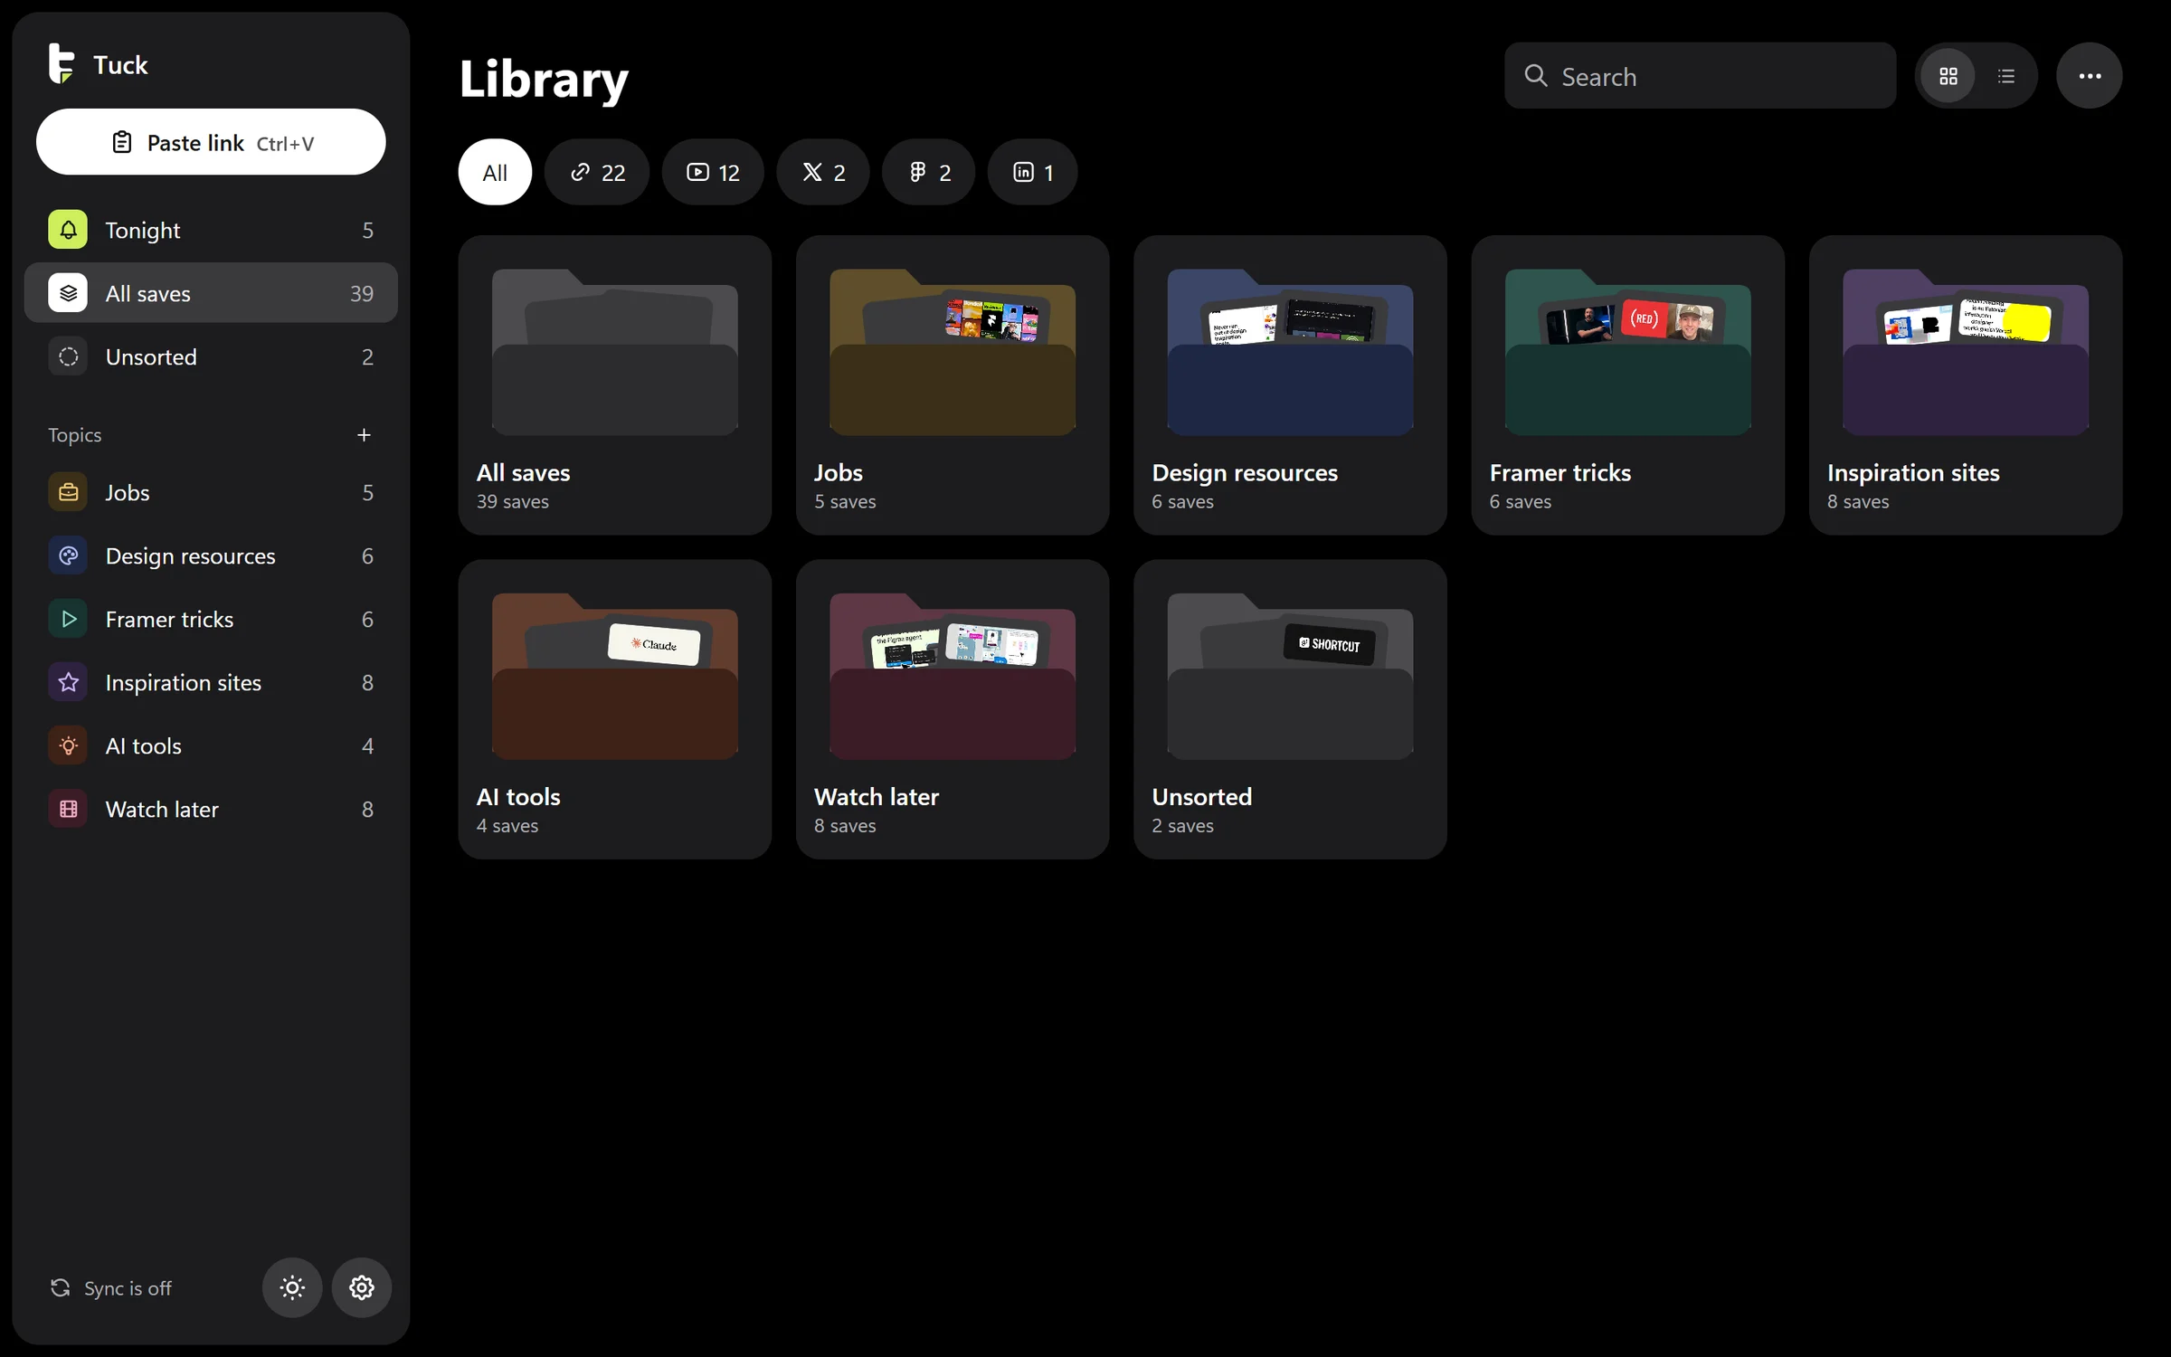Open Inspiration sites folder card
The image size is (2171, 1357).
point(1966,385)
